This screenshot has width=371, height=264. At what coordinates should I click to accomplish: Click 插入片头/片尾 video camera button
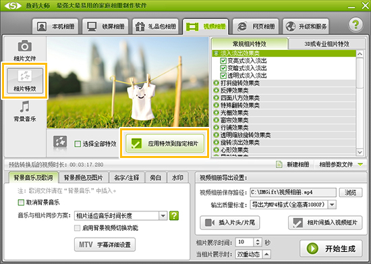tap(230, 223)
